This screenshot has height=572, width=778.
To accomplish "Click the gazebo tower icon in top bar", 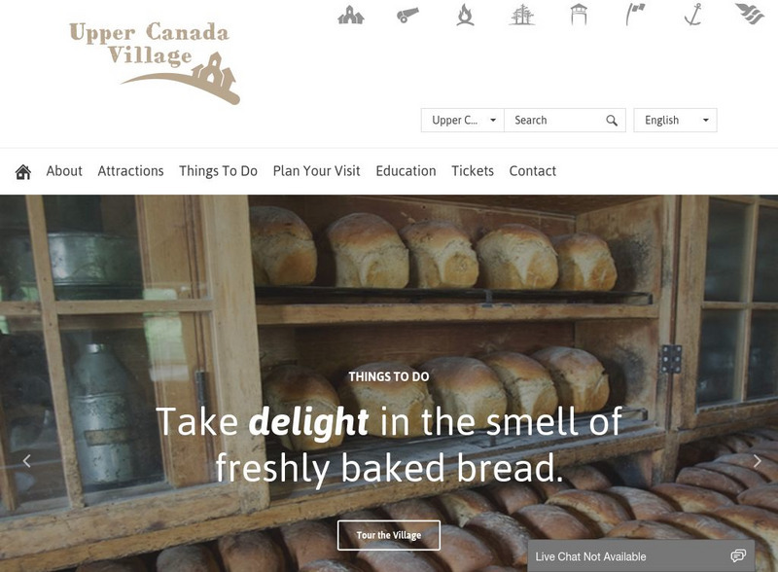I will pyautogui.click(x=579, y=14).
